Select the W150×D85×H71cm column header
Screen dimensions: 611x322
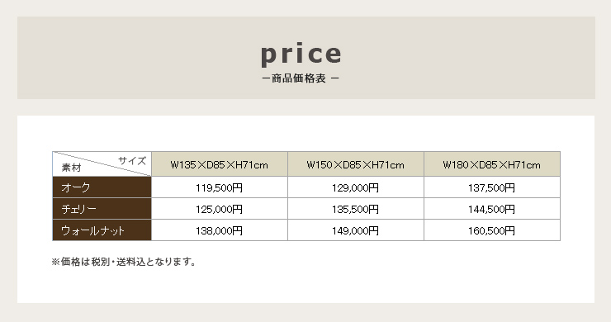click(x=356, y=164)
